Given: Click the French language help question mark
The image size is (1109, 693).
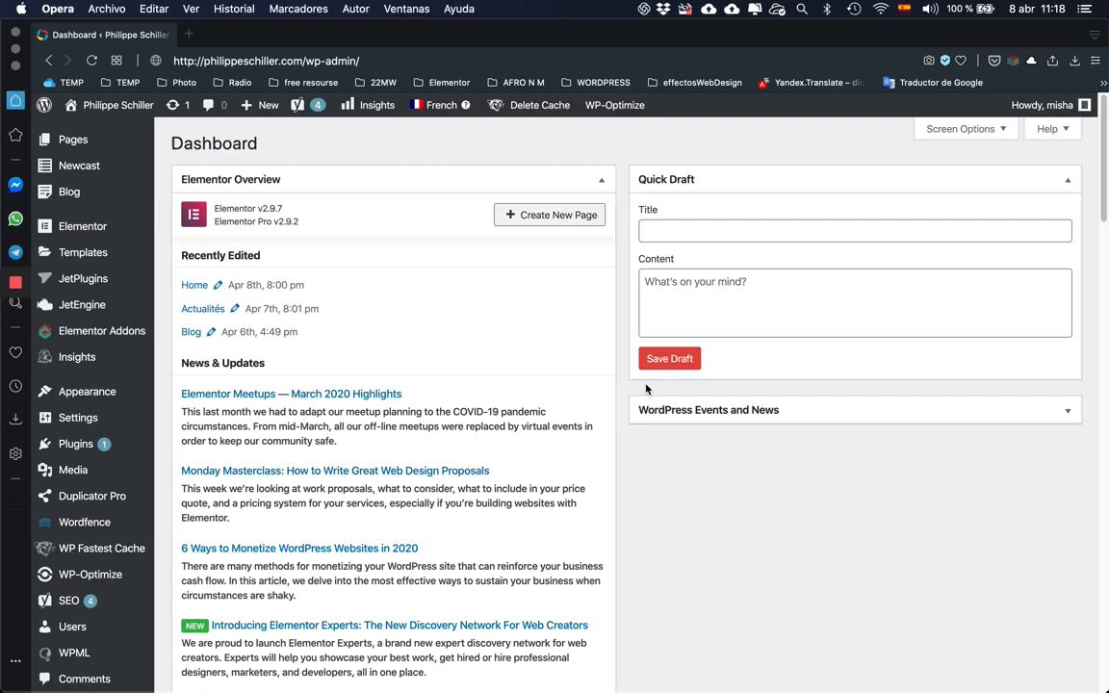Looking at the screenshot, I should 465,105.
